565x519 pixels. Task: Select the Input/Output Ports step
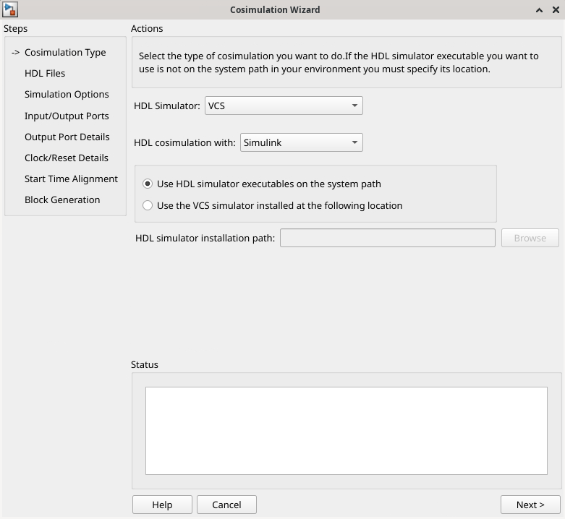[x=67, y=116]
